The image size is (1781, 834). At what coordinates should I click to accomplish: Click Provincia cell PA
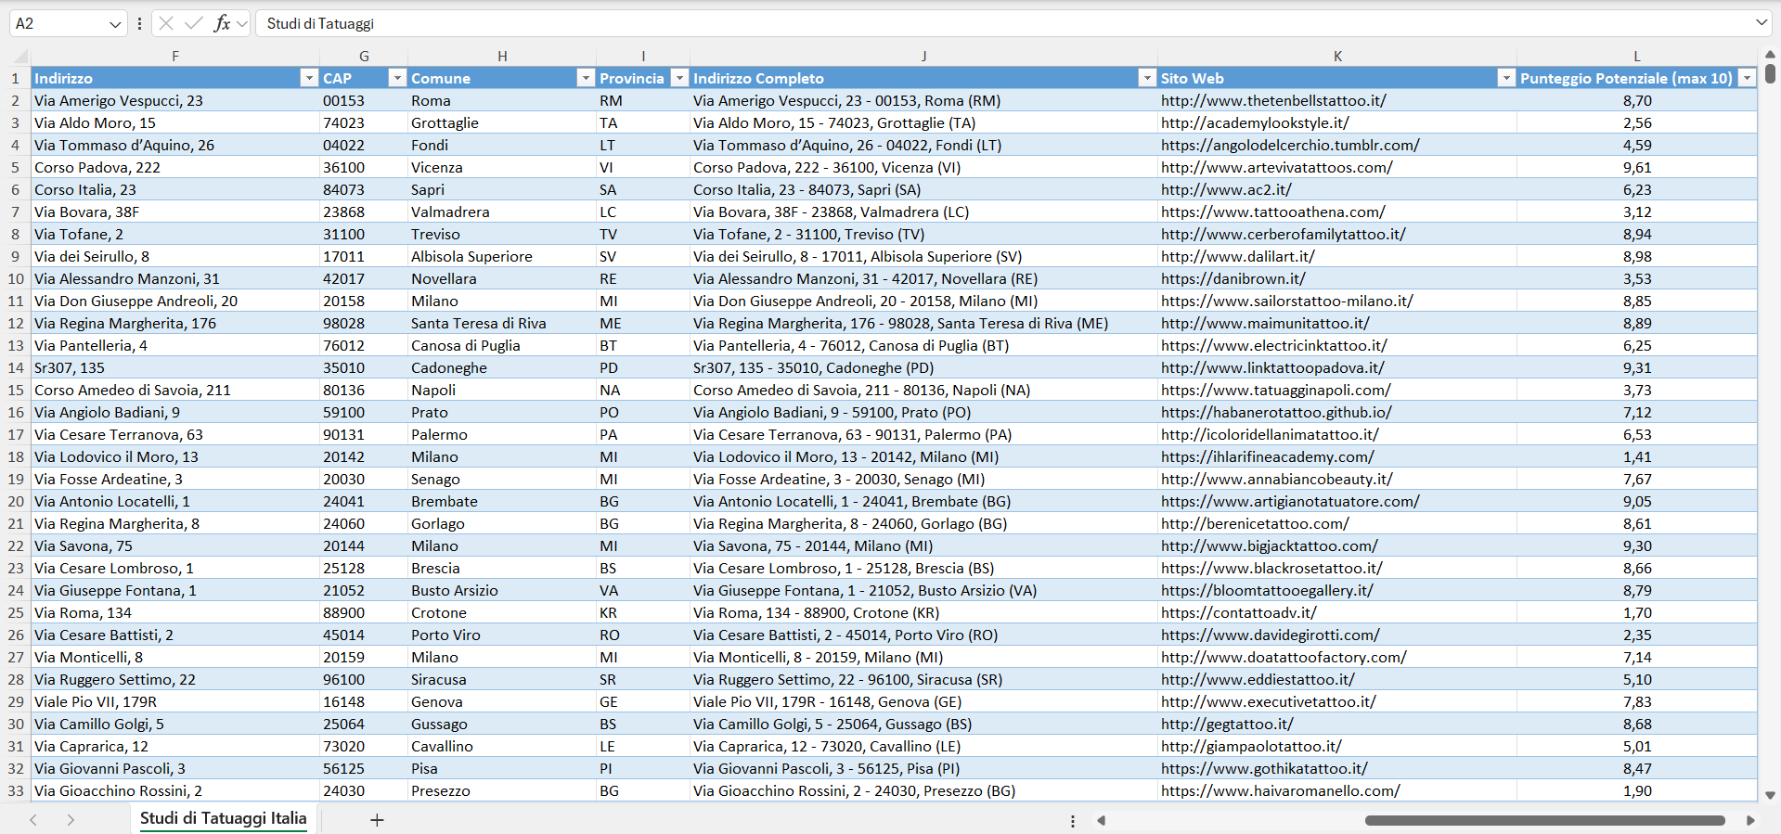coord(643,434)
